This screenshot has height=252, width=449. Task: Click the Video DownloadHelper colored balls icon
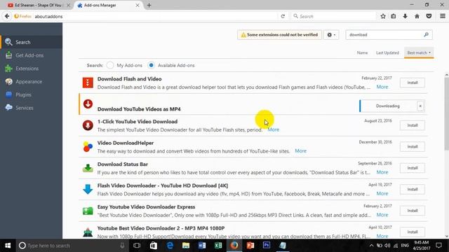88,146
